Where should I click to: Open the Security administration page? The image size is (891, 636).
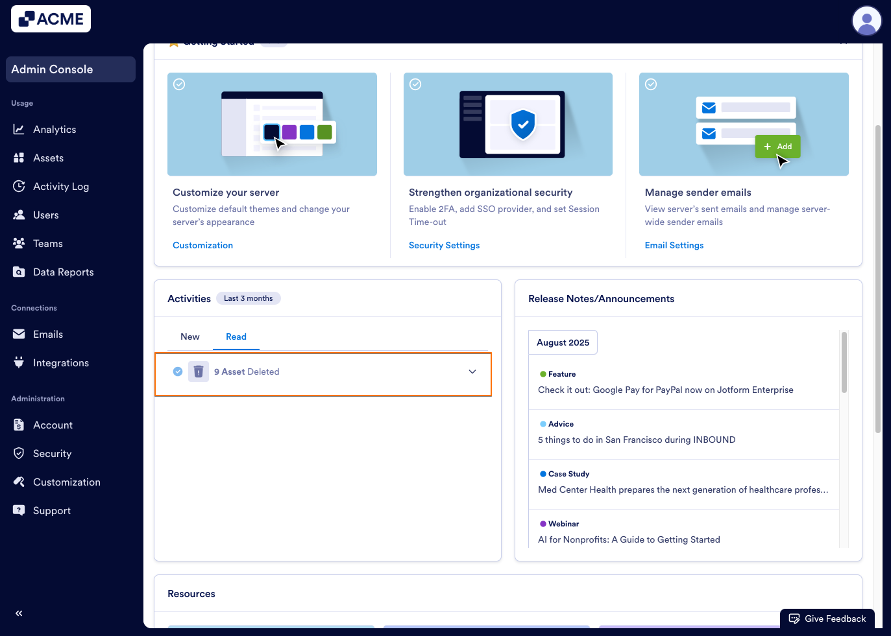click(52, 453)
